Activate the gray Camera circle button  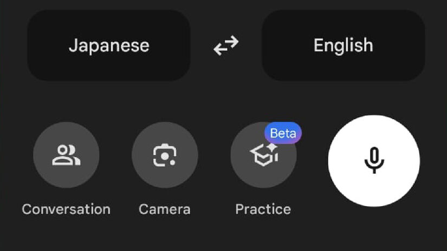(165, 155)
